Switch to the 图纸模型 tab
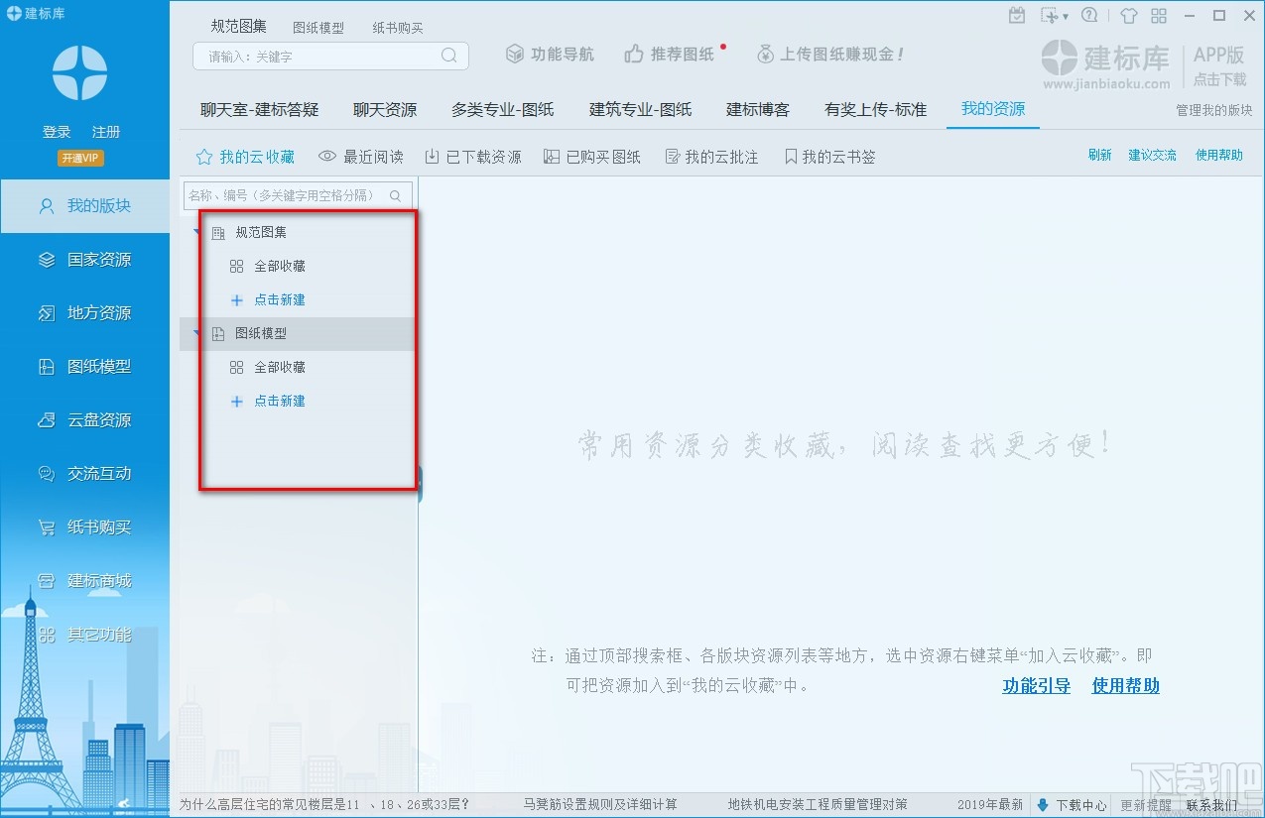1265x818 pixels. (x=318, y=27)
